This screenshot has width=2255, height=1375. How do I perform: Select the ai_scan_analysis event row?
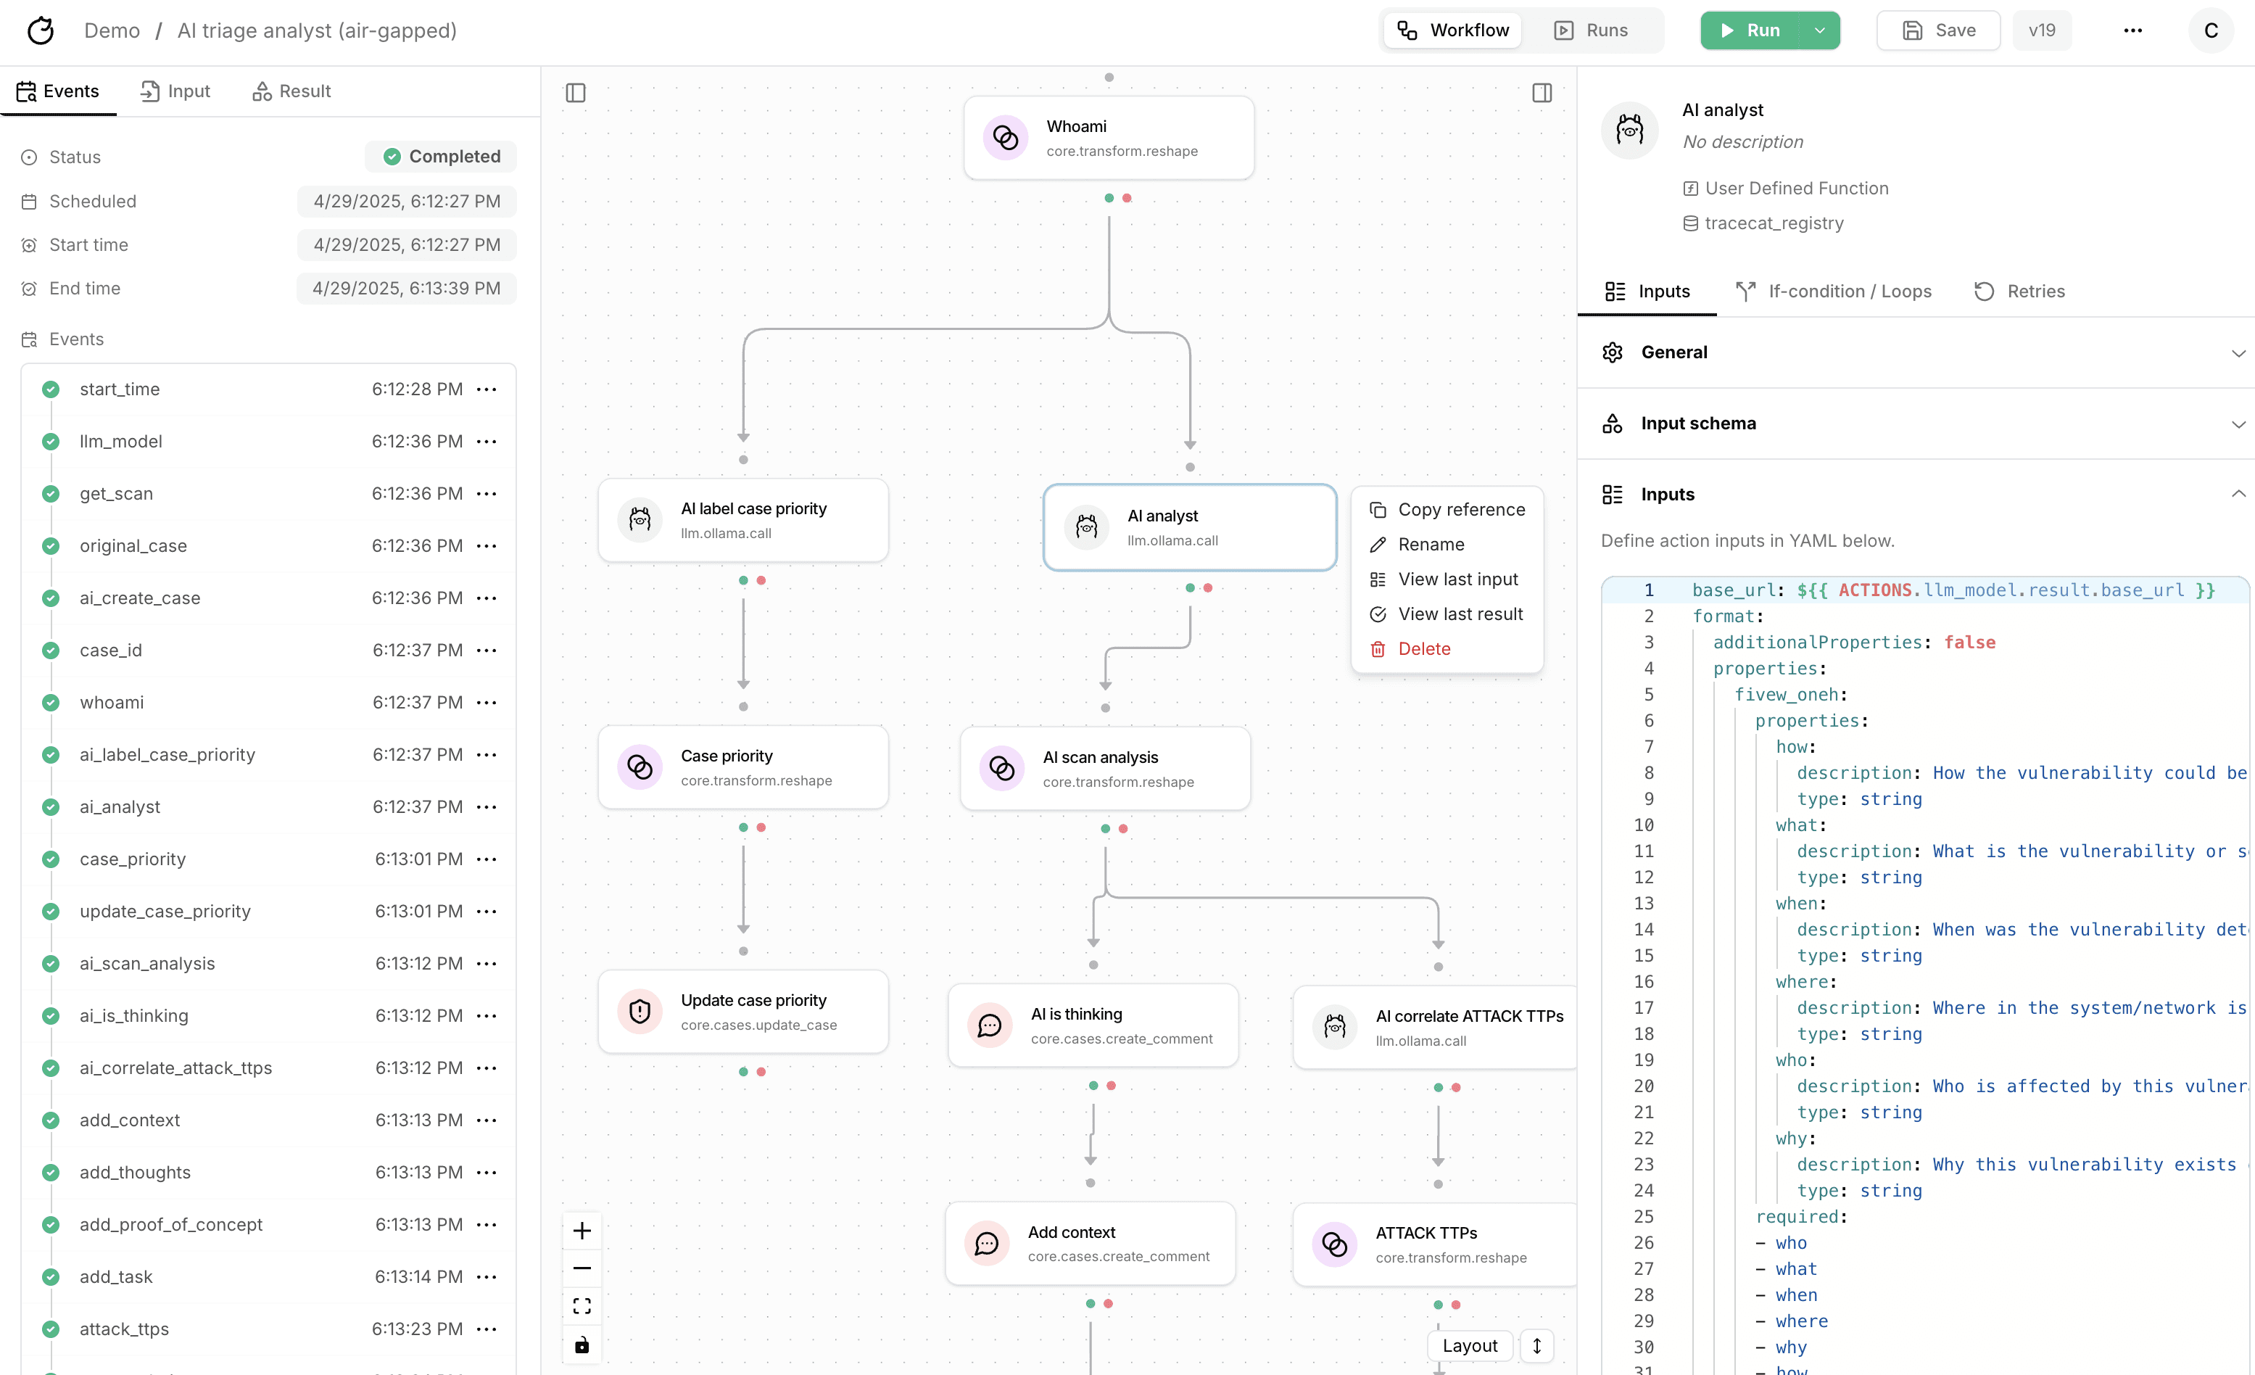269,963
